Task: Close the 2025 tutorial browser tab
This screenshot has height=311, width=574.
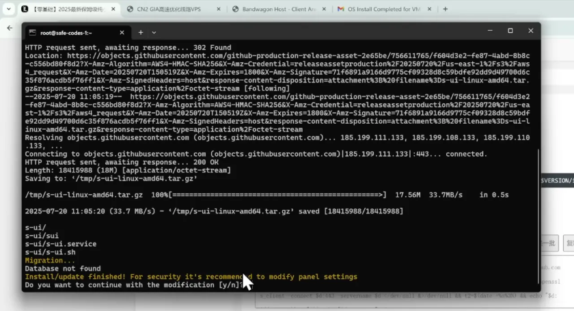Action: click(113, 9)
